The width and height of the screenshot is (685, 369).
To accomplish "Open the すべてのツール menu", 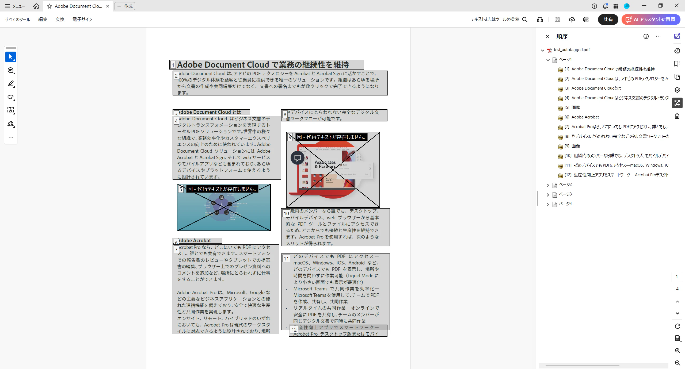I will tap(17, 19).
